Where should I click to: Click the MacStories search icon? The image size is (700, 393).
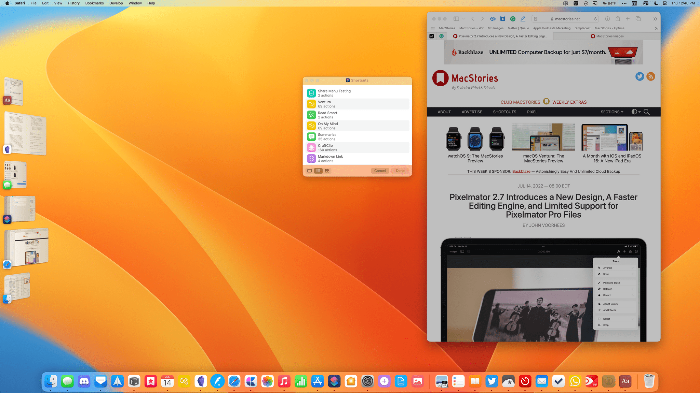[x=647, y=112]
